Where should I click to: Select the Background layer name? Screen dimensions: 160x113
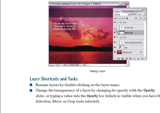(x=127, y=52)
